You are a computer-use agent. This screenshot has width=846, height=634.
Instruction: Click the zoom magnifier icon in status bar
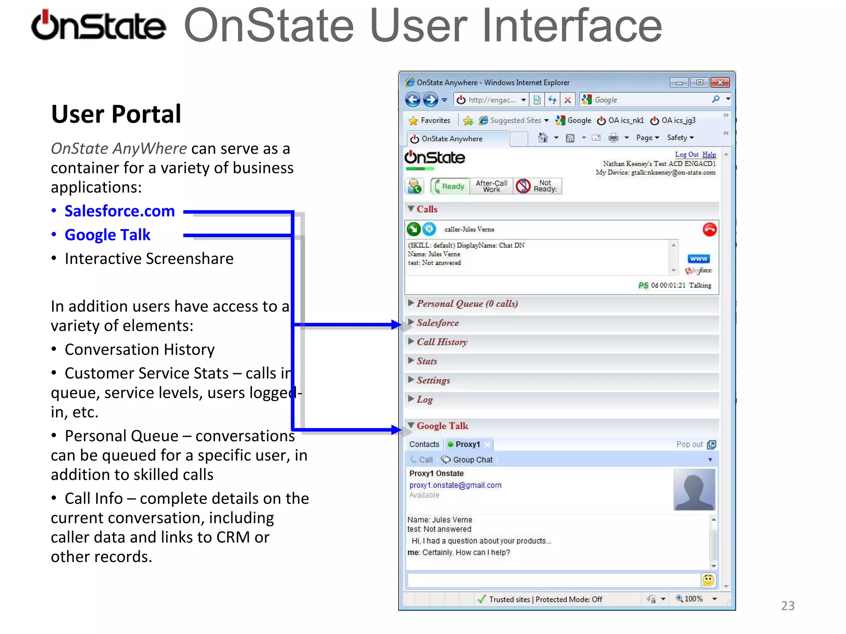click(679, 598)
